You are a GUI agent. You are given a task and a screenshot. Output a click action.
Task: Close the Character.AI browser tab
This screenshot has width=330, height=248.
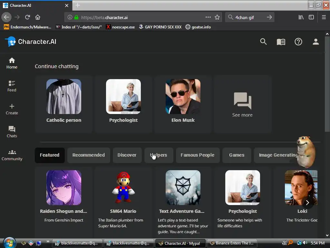[x=66, y=5]
